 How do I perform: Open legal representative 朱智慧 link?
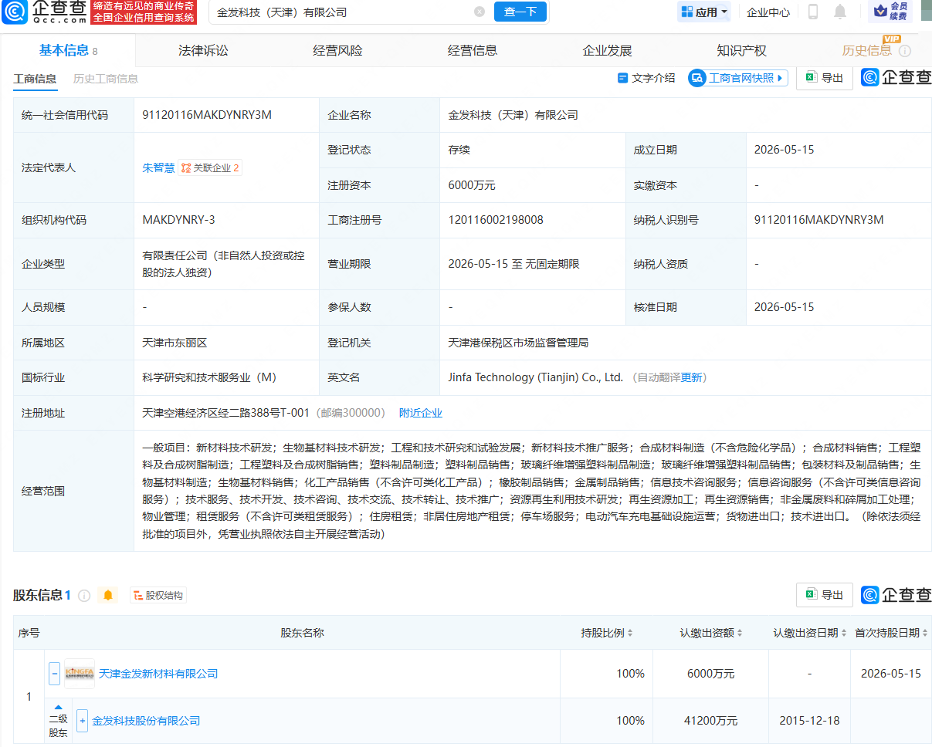click(x=158, y=167)
